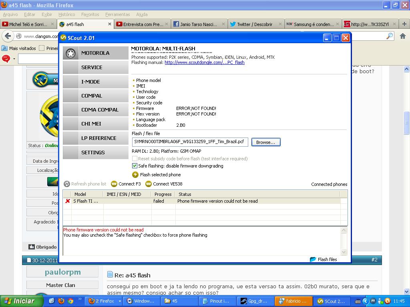Sort by IMEI / ESN / MEID column
410x307 pixels.
tap(127, 194)
